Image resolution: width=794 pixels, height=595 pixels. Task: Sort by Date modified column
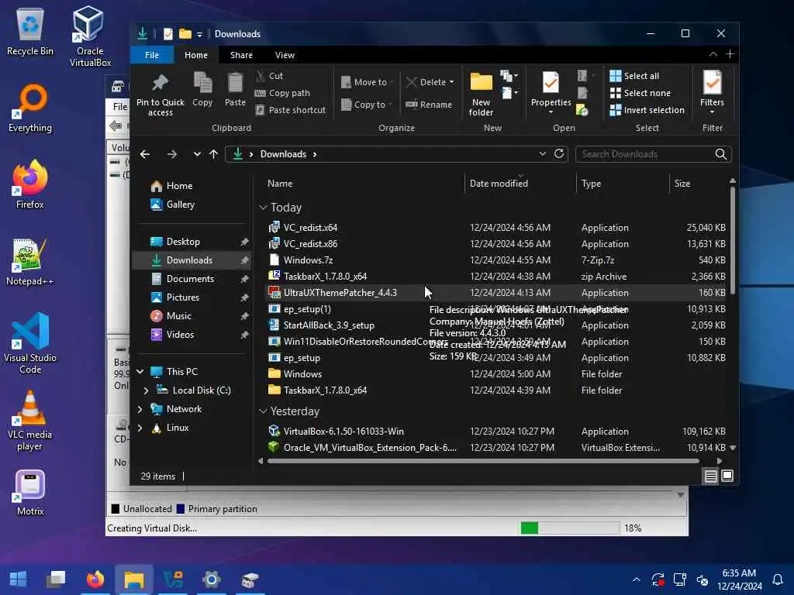(499, 184)
